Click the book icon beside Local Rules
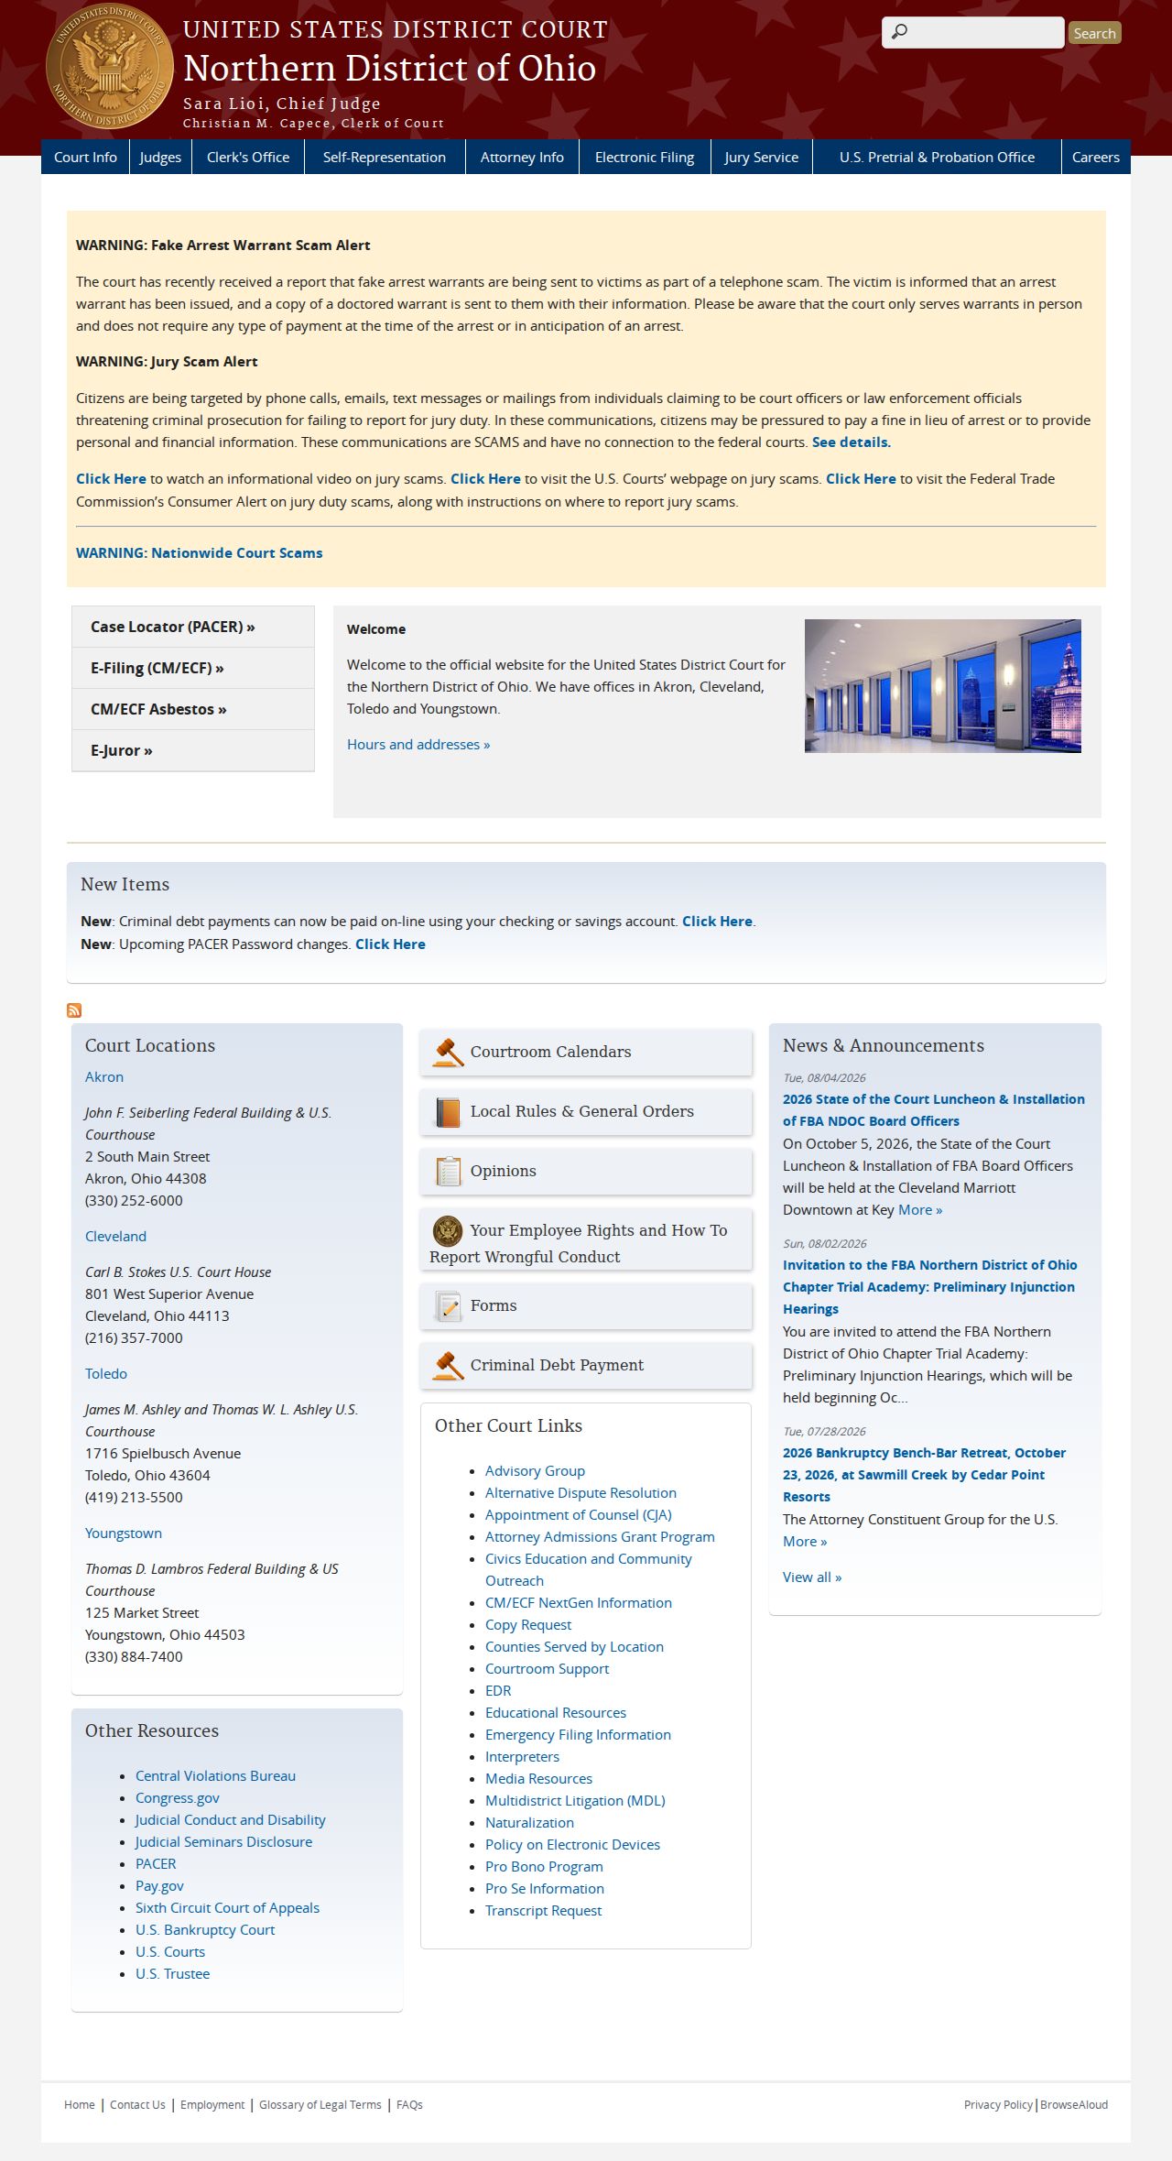 pos(448,1112)
